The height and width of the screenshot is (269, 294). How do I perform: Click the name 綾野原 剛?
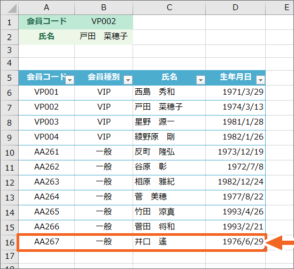point(154,137)
